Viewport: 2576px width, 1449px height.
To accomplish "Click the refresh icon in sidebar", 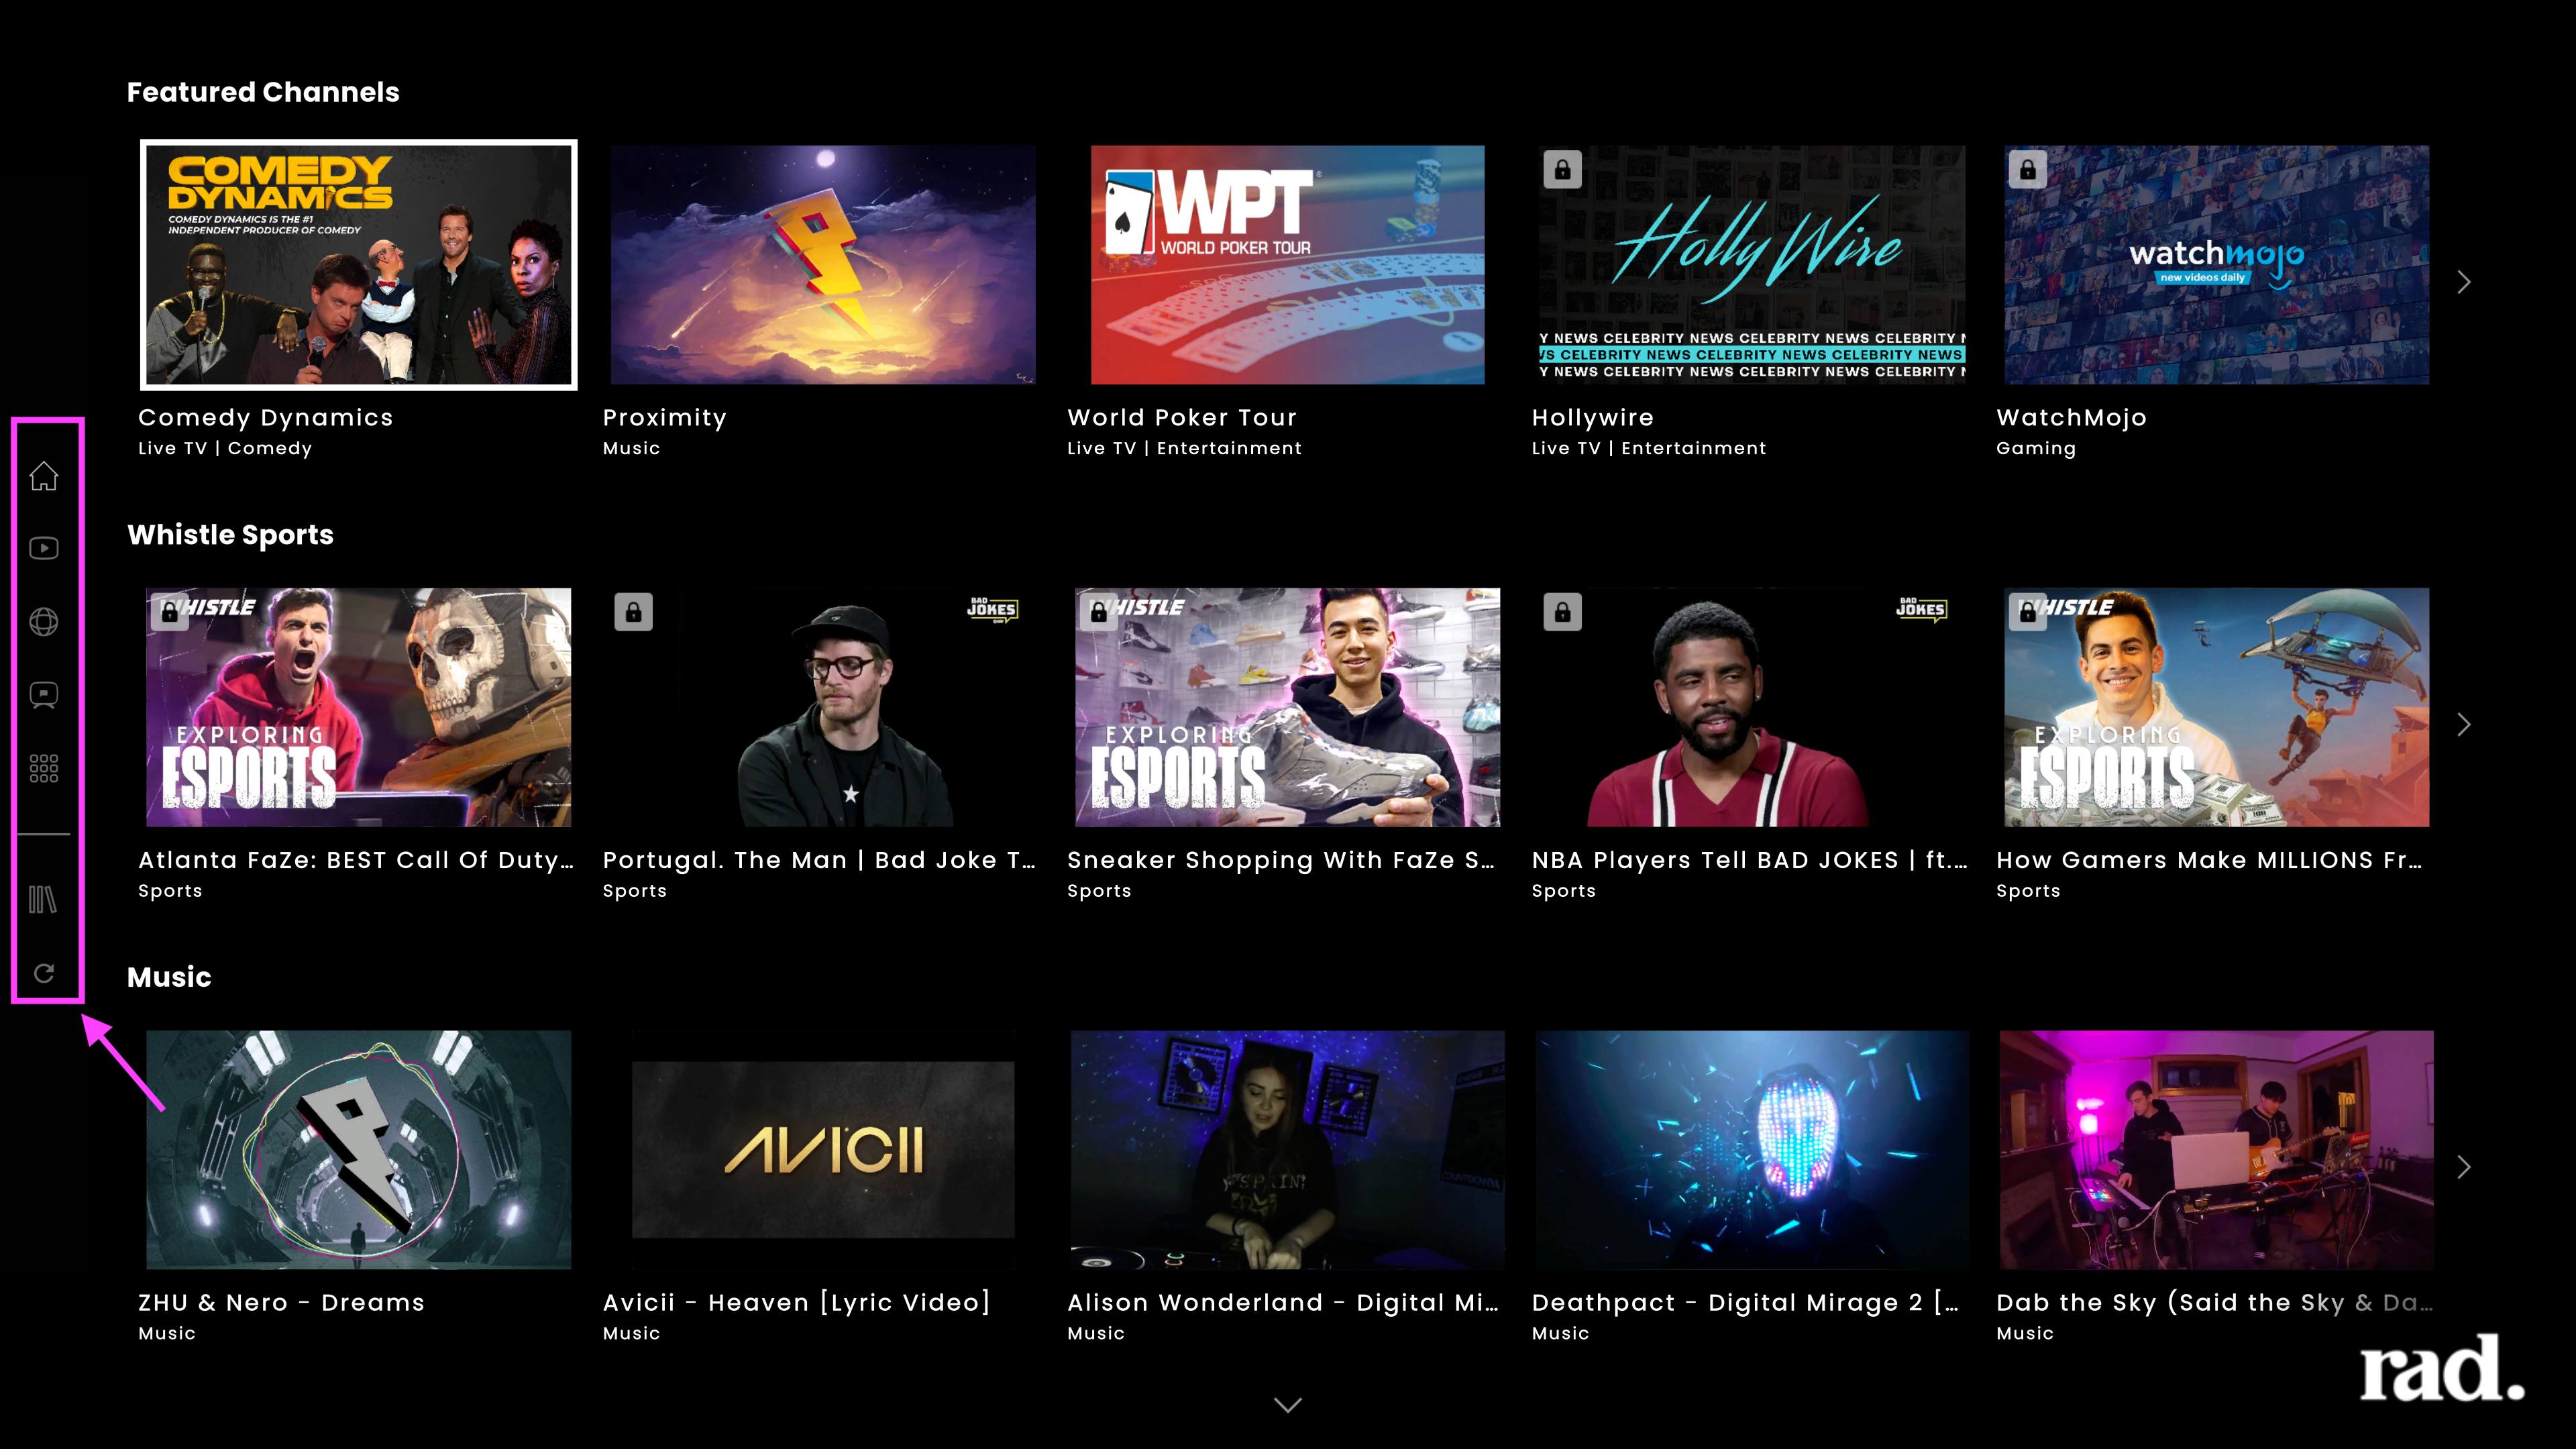I will (43, 973).
